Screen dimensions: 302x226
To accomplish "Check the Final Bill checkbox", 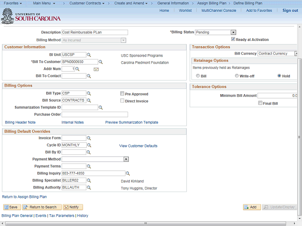I will (260, 103).
